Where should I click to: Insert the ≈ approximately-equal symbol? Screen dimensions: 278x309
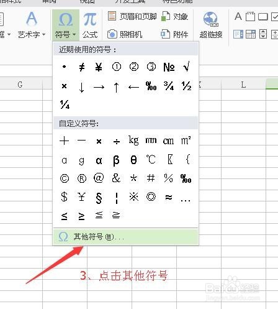[x=169, y=197]
